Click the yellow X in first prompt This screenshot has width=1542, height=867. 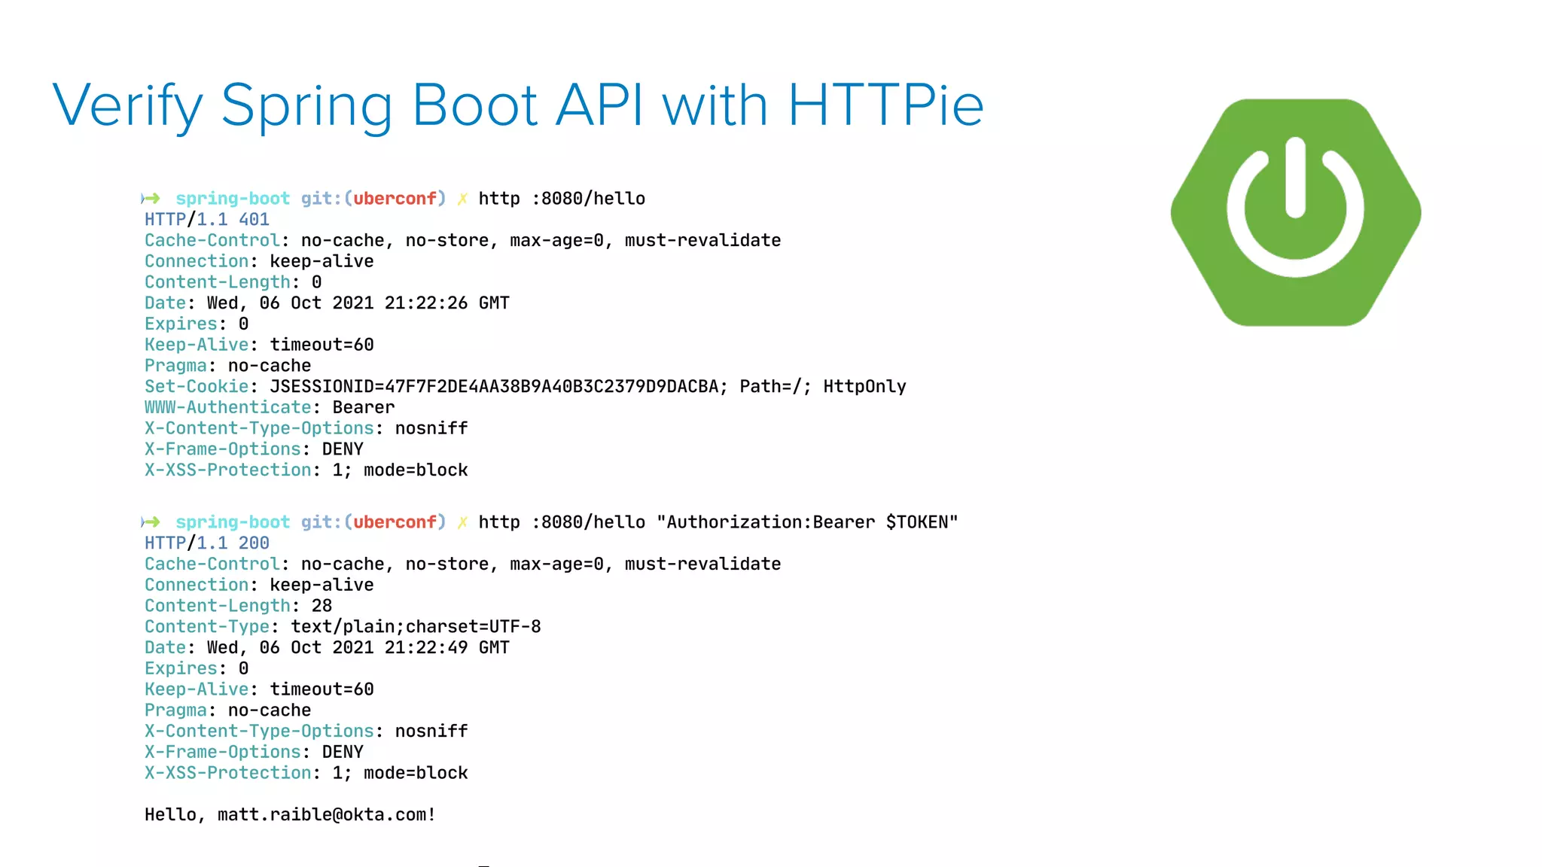pyautogui.click(x=462, y=199)
